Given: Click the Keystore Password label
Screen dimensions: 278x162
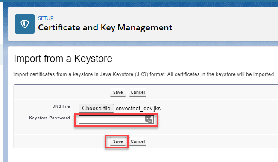Looking at the screenshot, I should [x=50, y=118].
